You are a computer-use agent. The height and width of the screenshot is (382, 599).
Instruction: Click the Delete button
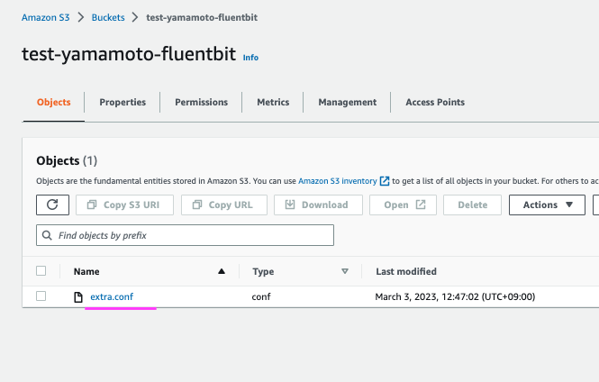(472, 205)
